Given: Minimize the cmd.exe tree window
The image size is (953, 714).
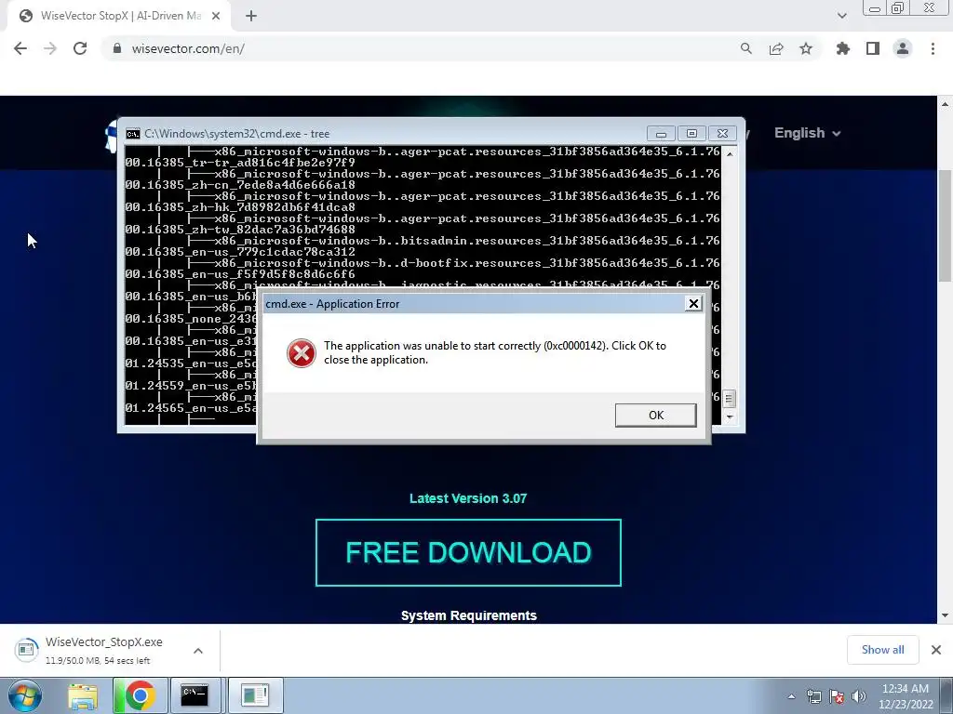Looking at the screenshot, I should click(661, 134).
